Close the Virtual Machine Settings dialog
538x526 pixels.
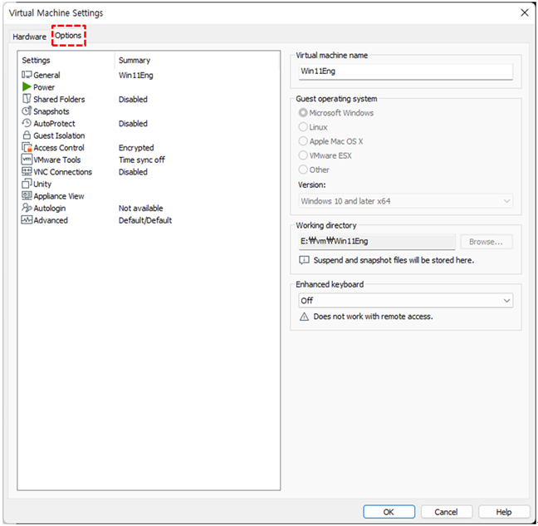click(x=524, y=12)
